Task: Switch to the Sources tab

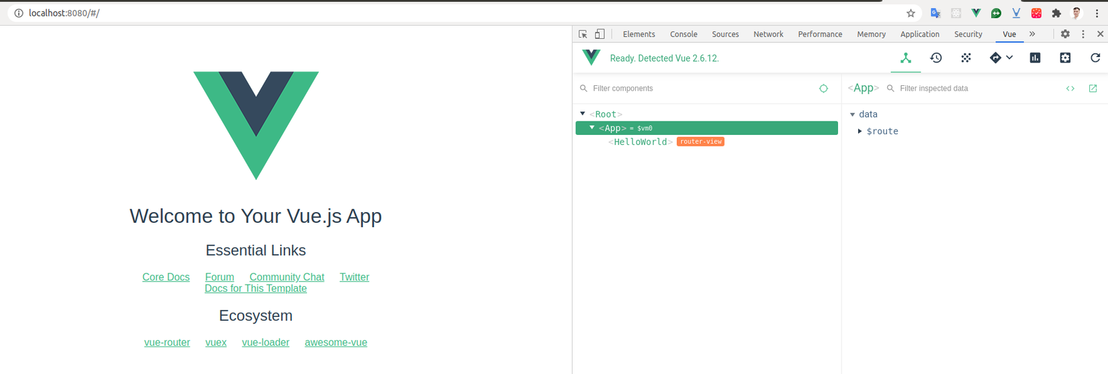Action: (725, 34)
